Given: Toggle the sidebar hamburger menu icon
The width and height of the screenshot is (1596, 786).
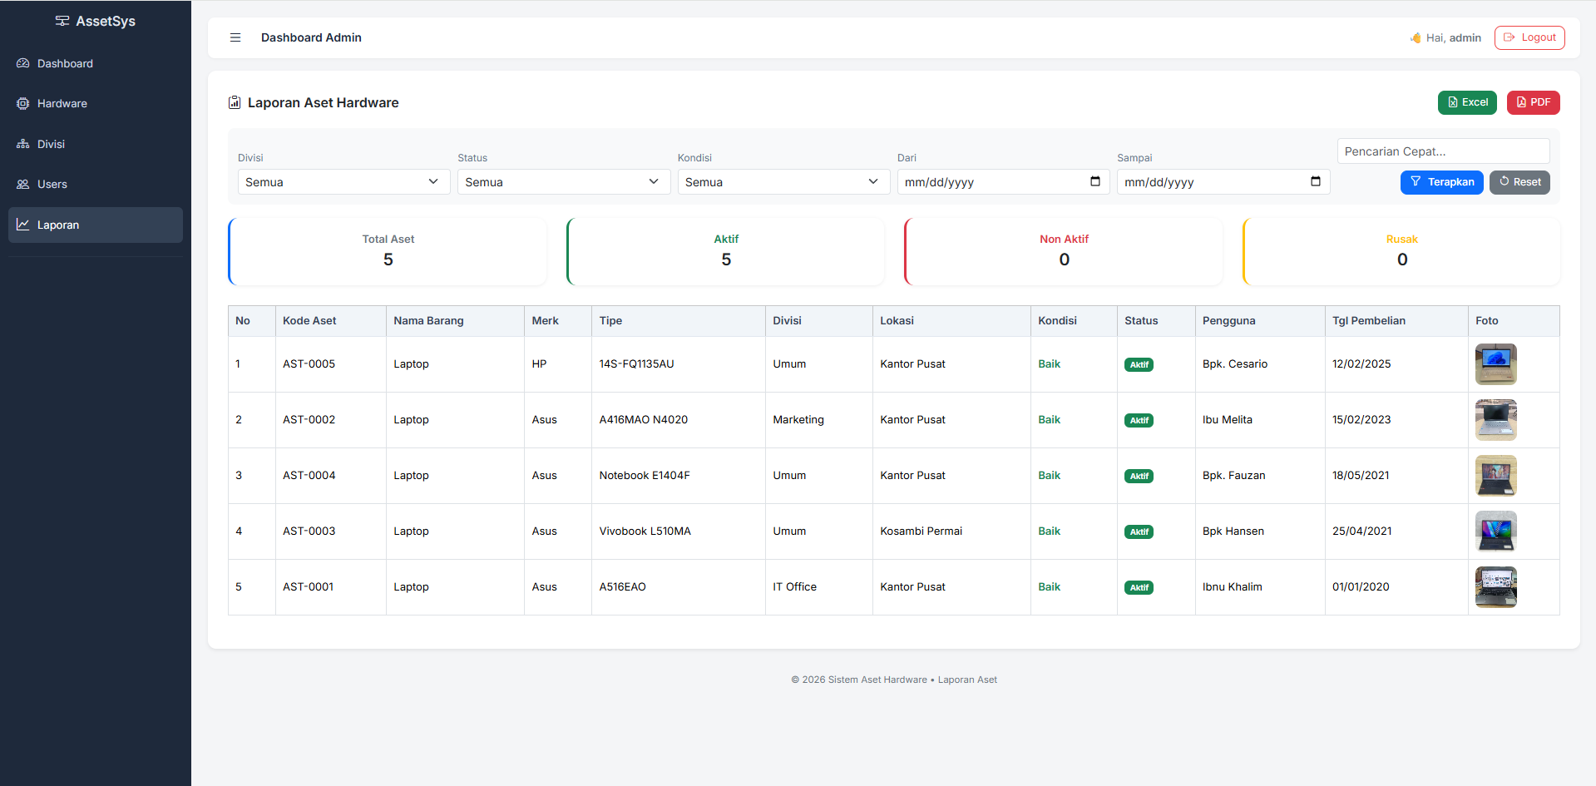Looking at the screenshot, I should click(x=235, y=37).
